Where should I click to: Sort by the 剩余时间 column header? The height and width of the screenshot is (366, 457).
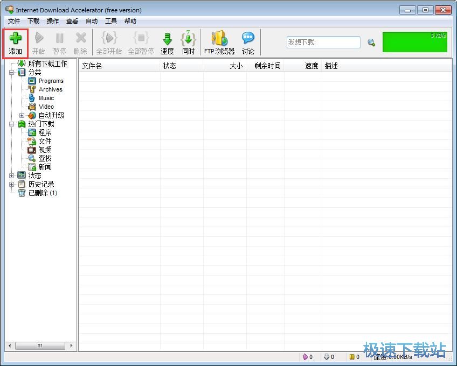pos(265,66)
